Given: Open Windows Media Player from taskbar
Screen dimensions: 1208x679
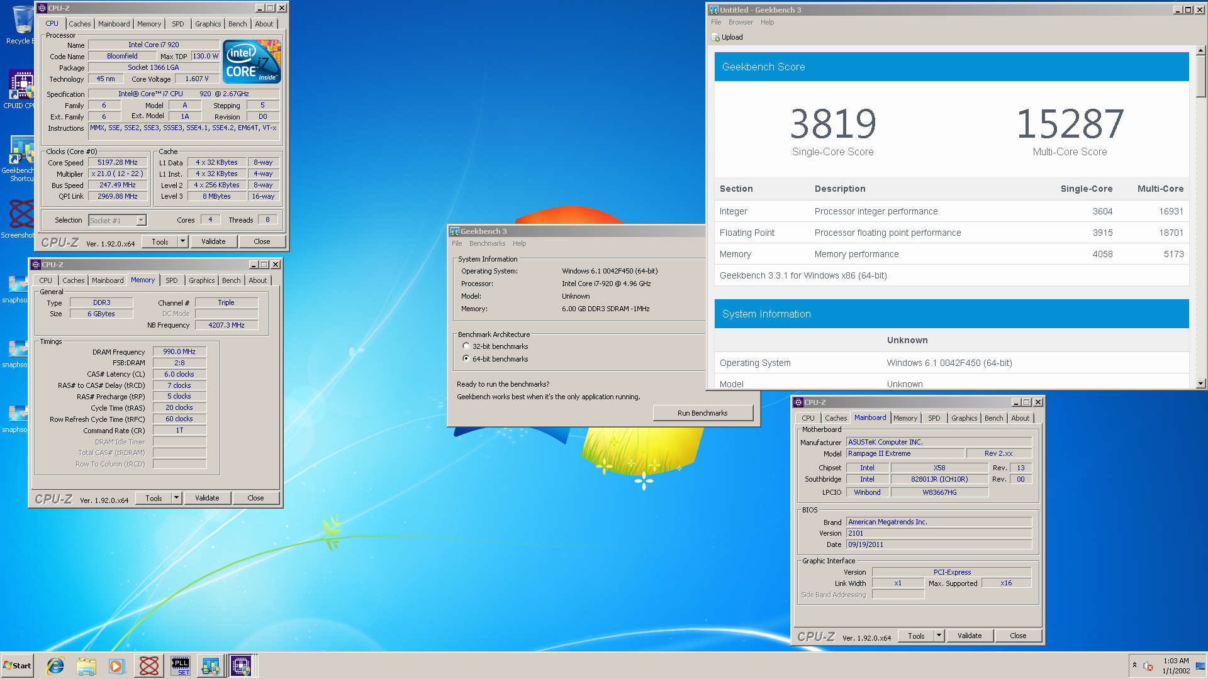Looking at the screenshot, I should pyautogui.click(x=117, y=666).
